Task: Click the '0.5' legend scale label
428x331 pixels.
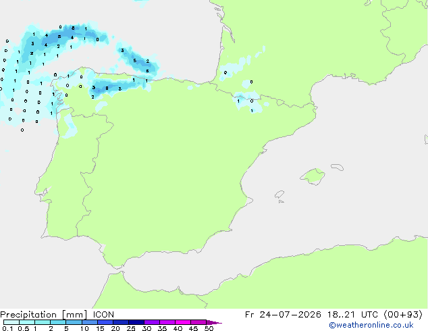Action: (x=24, y=328)
